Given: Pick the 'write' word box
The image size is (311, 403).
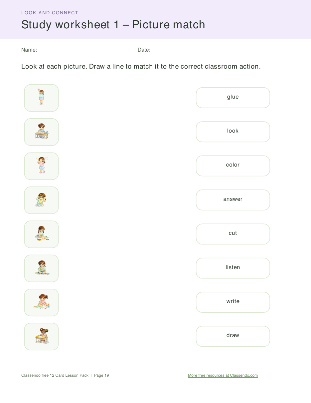Looking at the screenshot, I should [233, 302].
